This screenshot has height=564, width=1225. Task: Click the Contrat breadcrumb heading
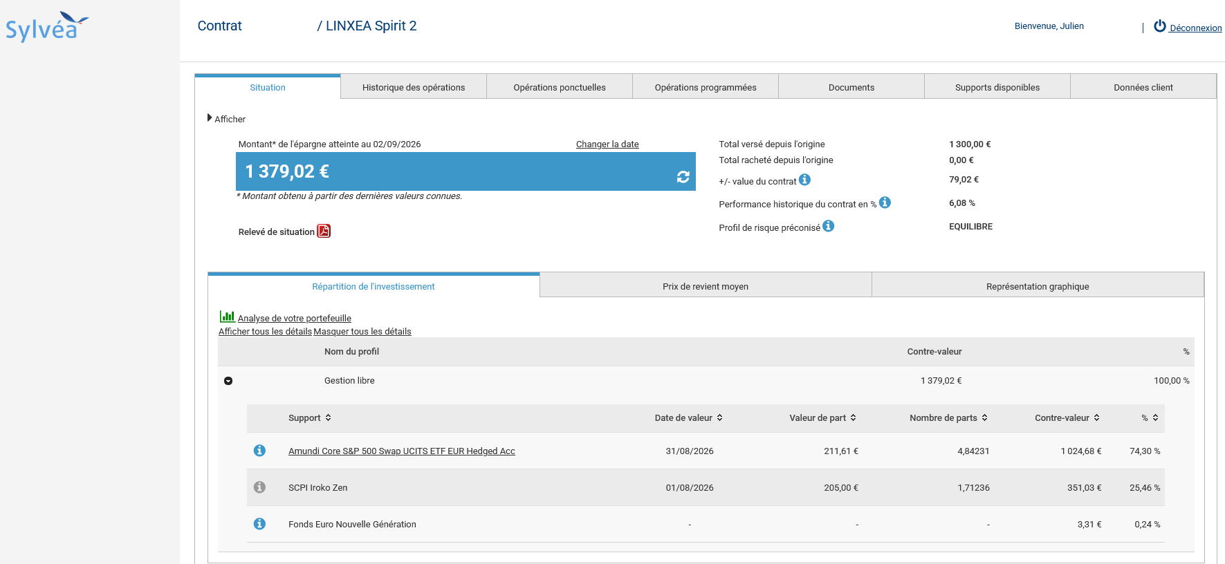(x=220, y=26)
